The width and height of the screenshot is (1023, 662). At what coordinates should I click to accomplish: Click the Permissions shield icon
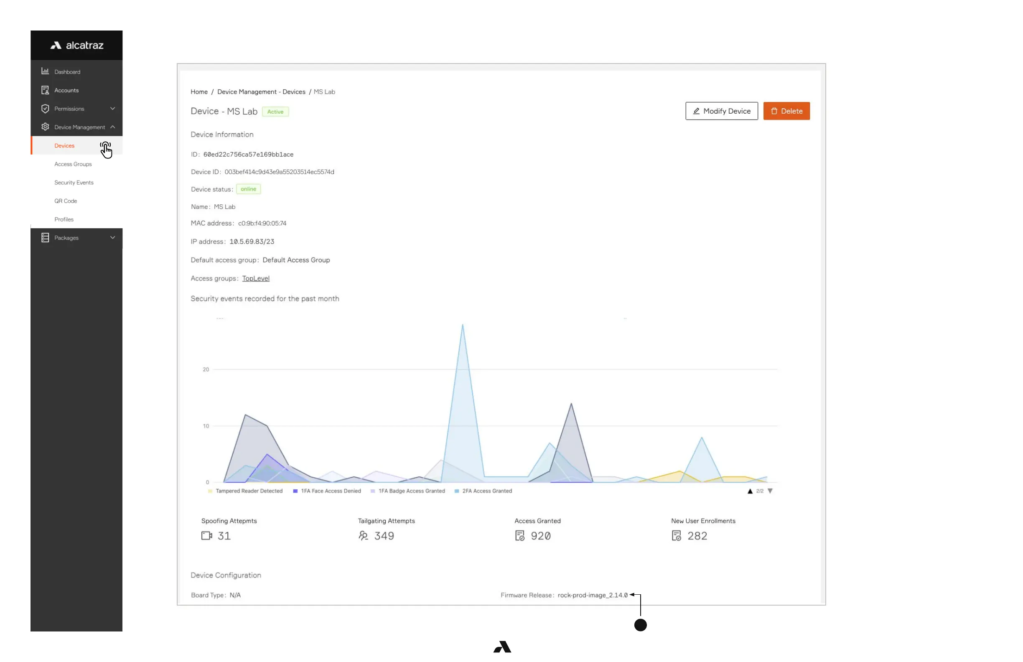pos(45,108)
